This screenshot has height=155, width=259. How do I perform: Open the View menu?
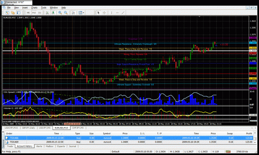(x=16, y=7)
